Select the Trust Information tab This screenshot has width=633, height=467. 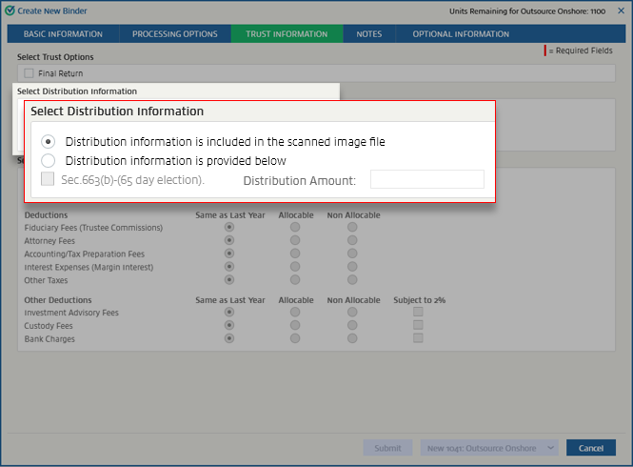tap(287, 34)
